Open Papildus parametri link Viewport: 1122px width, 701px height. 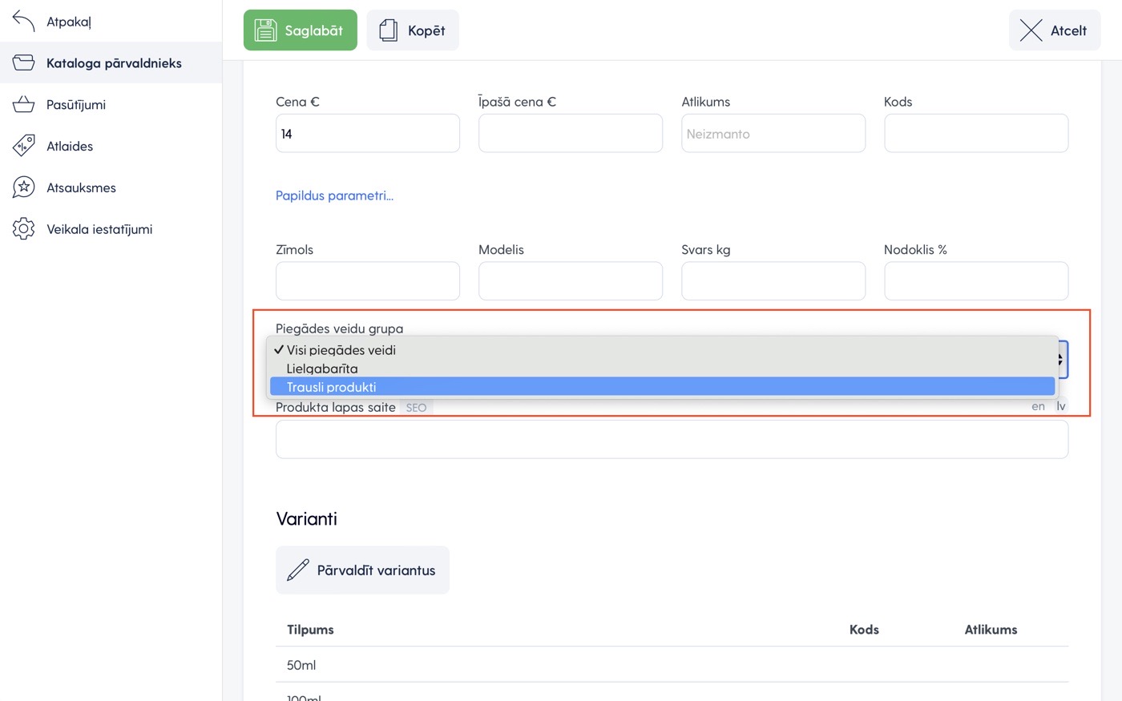coord(334,195)
